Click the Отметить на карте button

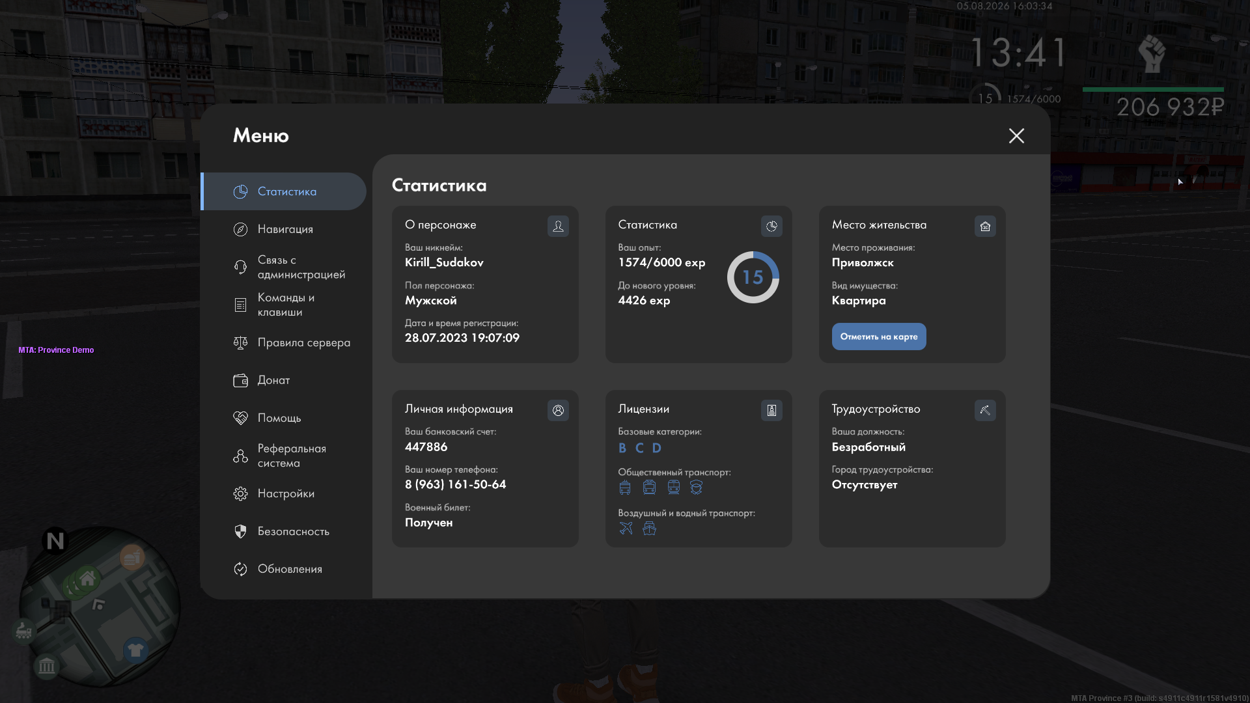pyautogui.click(x=879, y=337)
